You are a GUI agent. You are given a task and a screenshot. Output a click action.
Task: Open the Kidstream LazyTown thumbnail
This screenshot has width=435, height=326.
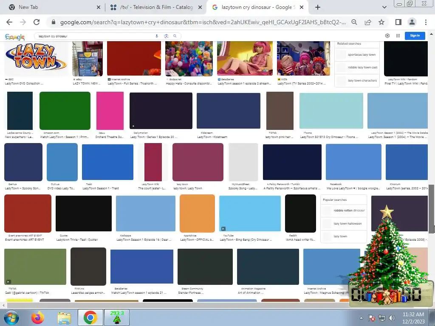228,111
